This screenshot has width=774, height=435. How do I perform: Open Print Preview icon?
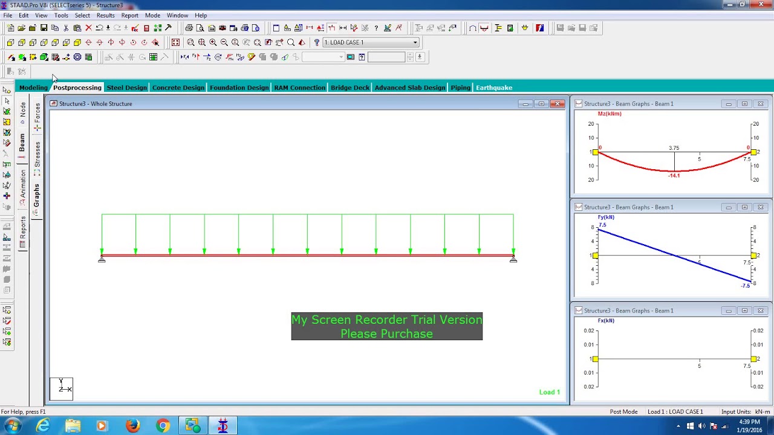[x=201, y=28]
